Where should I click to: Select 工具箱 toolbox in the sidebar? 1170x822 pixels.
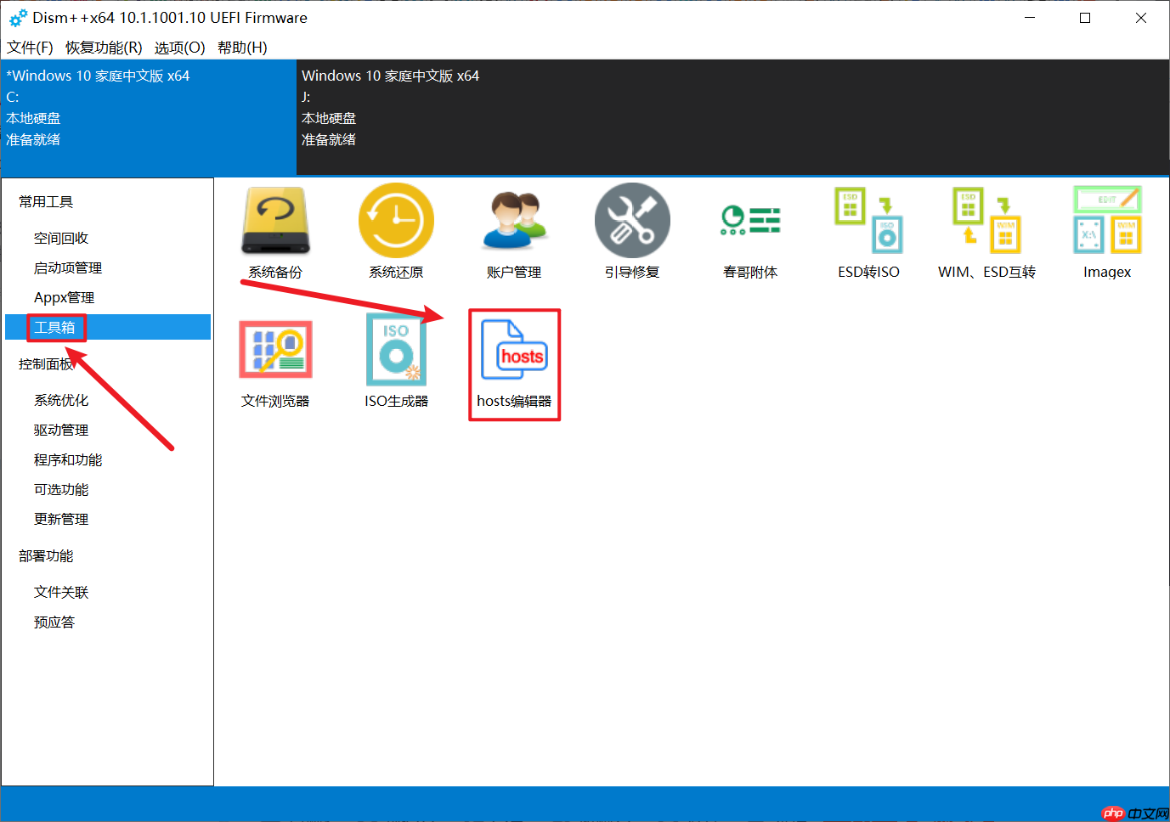108,328
